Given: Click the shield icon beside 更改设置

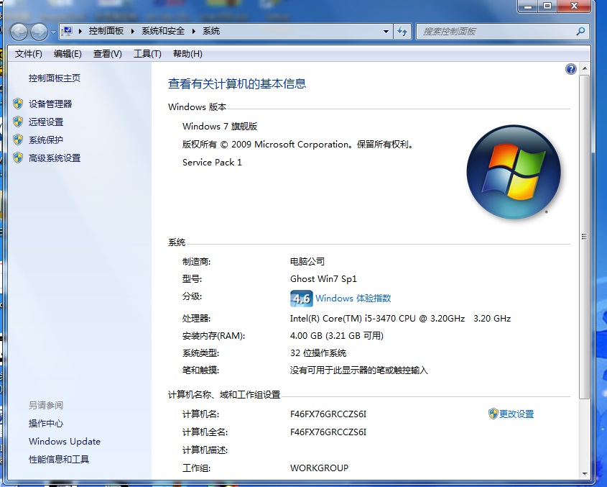Looking at the screenshot, I should click(x=493, y=414).
